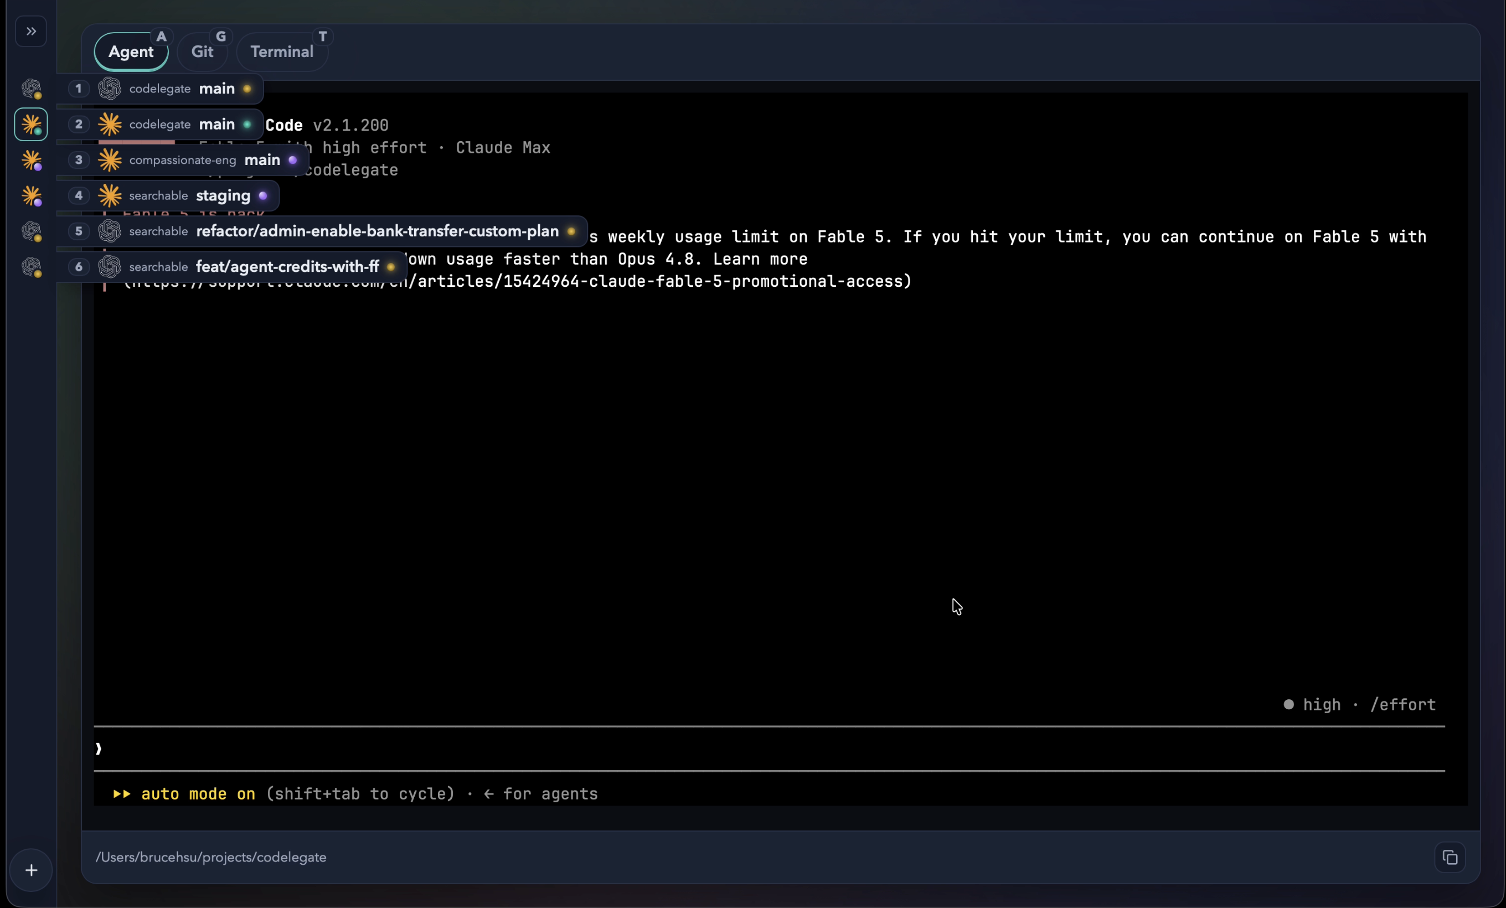The image size is (1506, 908).
Task: Add a new session with plus button
Action: pos(31,870)
